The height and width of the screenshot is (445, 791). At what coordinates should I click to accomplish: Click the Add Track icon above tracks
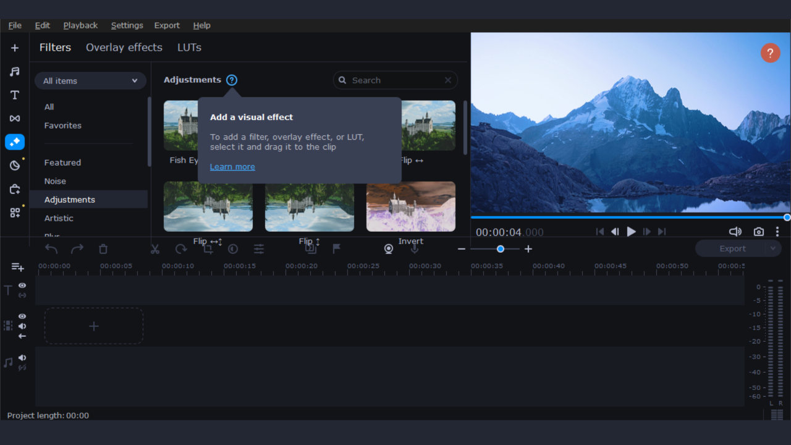(x=17, y=267)
